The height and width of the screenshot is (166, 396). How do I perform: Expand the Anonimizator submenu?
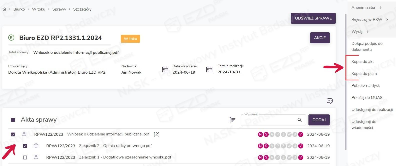tap(366, 8)
